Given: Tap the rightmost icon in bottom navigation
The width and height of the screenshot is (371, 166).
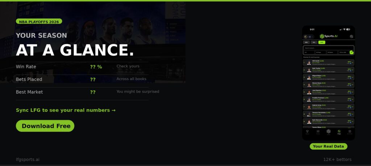Looking at the screenshot, I should (350, 132).
